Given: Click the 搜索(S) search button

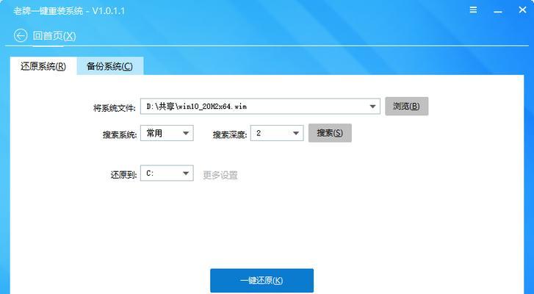Looking at the screenshot, I should tap(330, 133).
